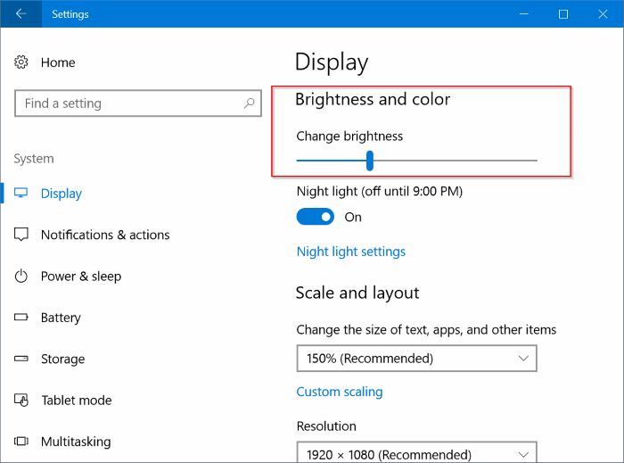This screenshot has width=624, height=463.
Task: Open the Storage settings page
Action: [63, 360]
